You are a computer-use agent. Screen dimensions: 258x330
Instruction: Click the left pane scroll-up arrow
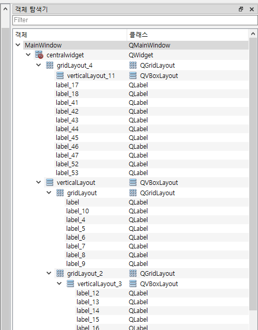point(5,9)
